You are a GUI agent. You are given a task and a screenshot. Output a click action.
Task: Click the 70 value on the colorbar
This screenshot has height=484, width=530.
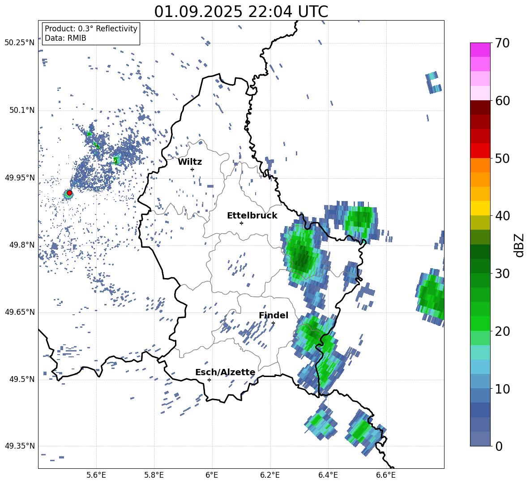502,43
